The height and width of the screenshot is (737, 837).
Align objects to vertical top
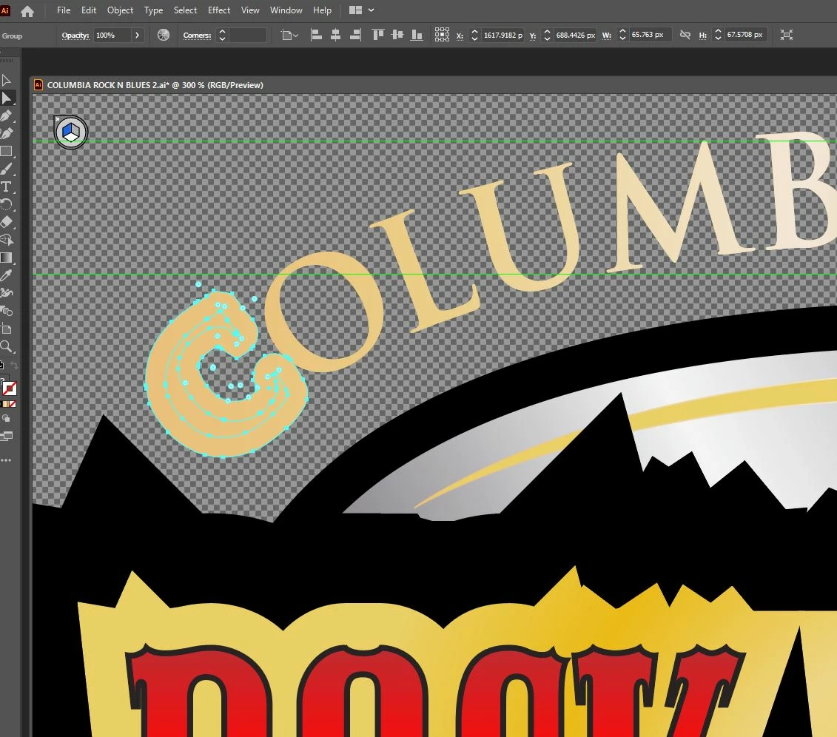point(378,36)
